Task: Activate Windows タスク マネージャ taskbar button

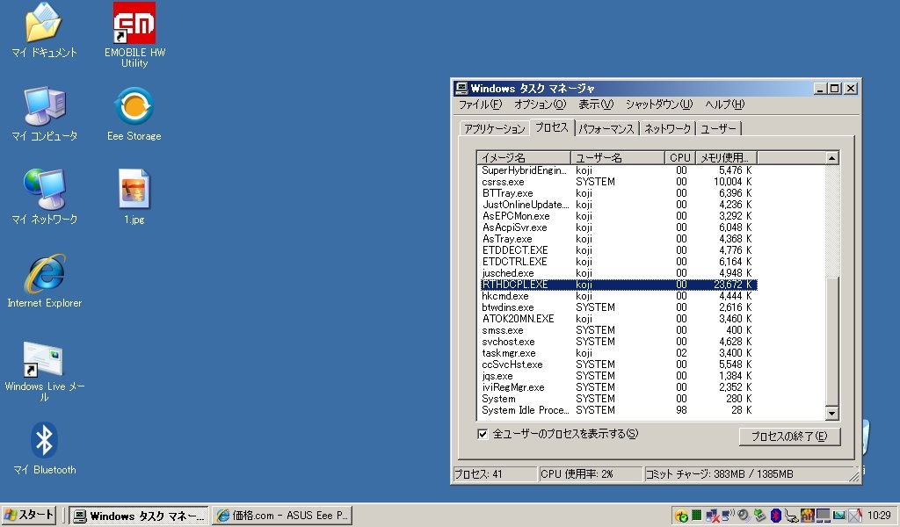Action: point(138,516)
